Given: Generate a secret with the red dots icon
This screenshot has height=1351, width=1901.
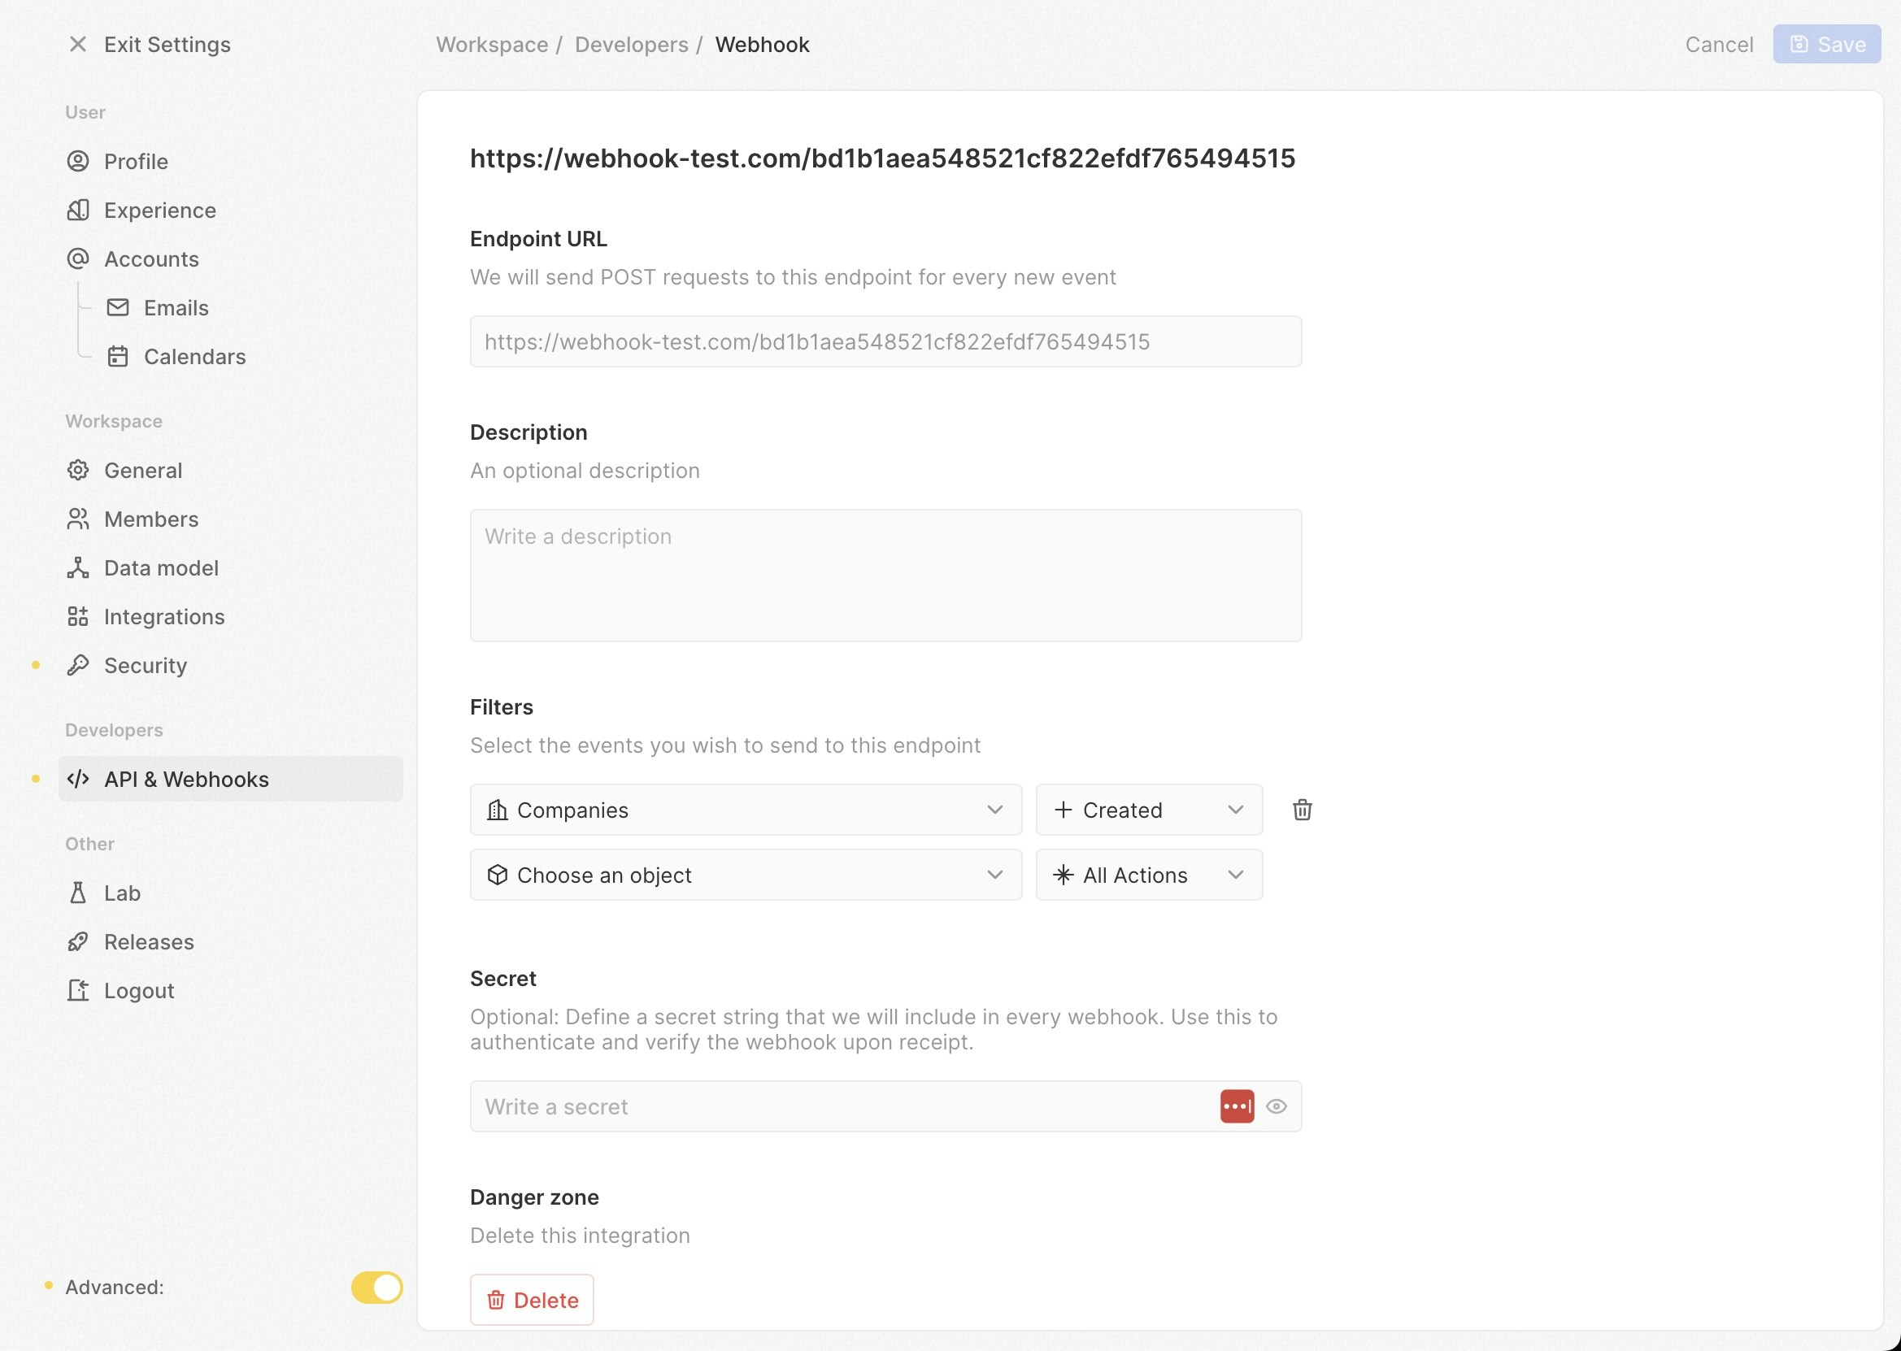Looking at the screenshot, I should [x=1237, y=1106].
